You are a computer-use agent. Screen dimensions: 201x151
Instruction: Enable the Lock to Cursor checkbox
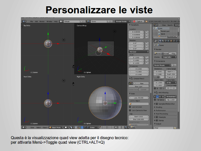pos(130,107)
